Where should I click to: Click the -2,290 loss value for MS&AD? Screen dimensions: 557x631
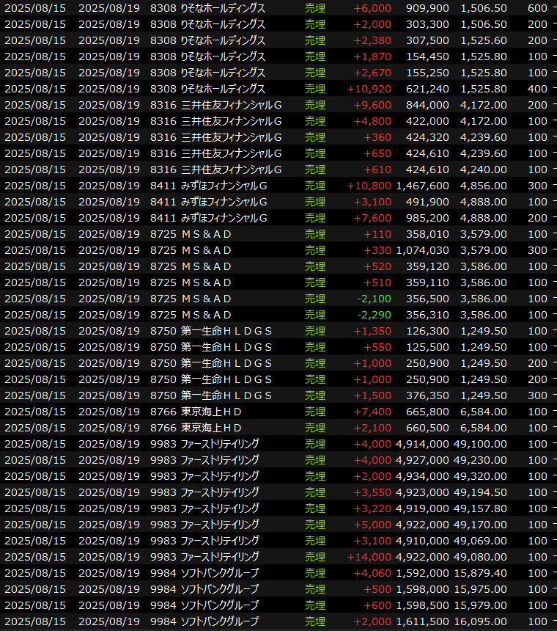[x=374, y=315]
